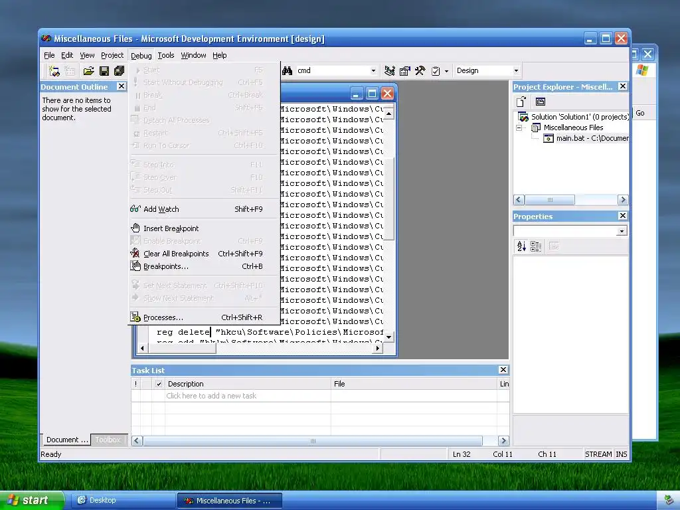680x510 pixels.
Task: Click the Add Watch glasses icon
Action: coord(135,209)
